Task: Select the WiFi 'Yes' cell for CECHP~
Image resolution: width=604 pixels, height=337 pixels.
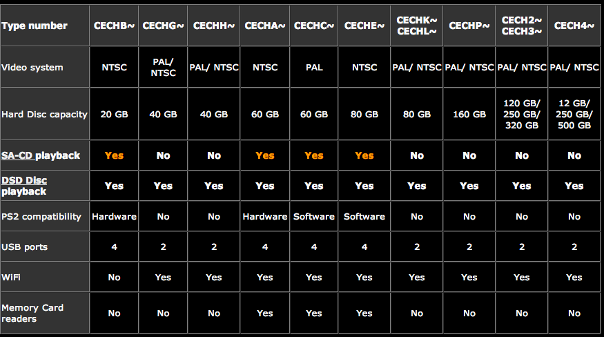Action: tap(469, 277)
